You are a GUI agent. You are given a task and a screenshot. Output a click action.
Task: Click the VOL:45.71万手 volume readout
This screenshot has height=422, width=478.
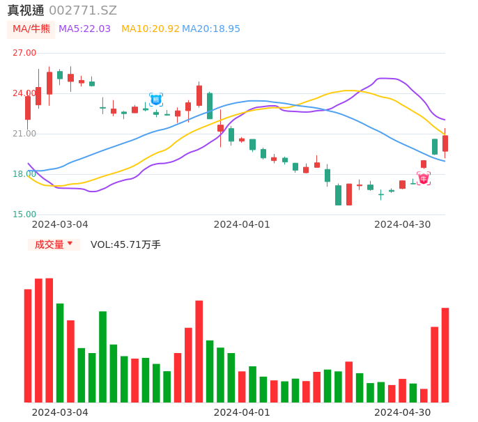[x=125, y=244]
